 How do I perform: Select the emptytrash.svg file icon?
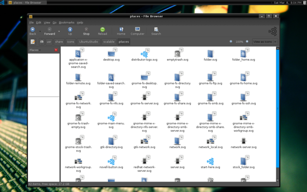(x=177, y=53)
